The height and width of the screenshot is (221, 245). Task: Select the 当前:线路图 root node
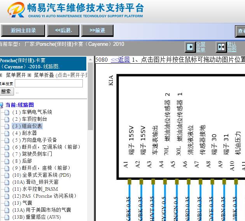tap(19, 105)
